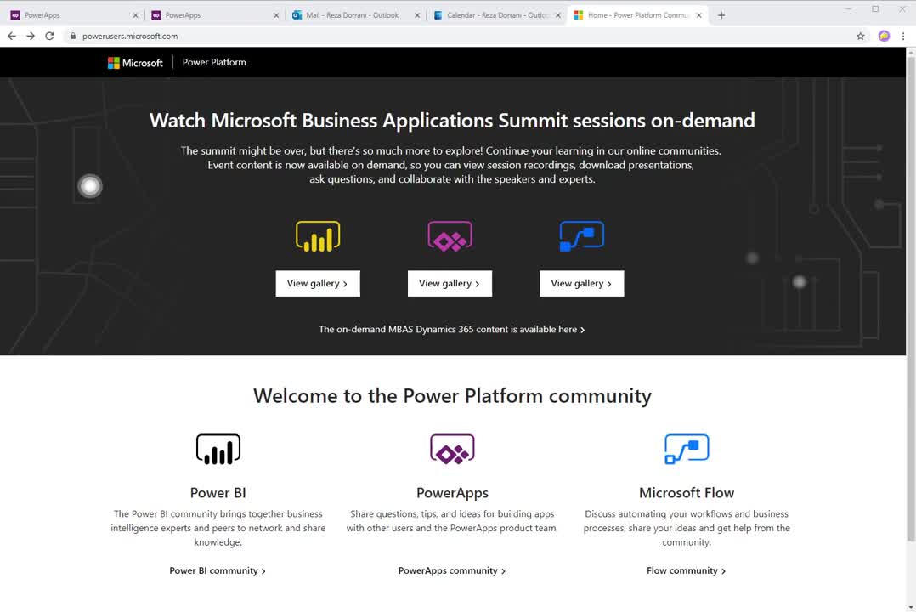Click blue Flow summit icon

[x=582, y=236]
